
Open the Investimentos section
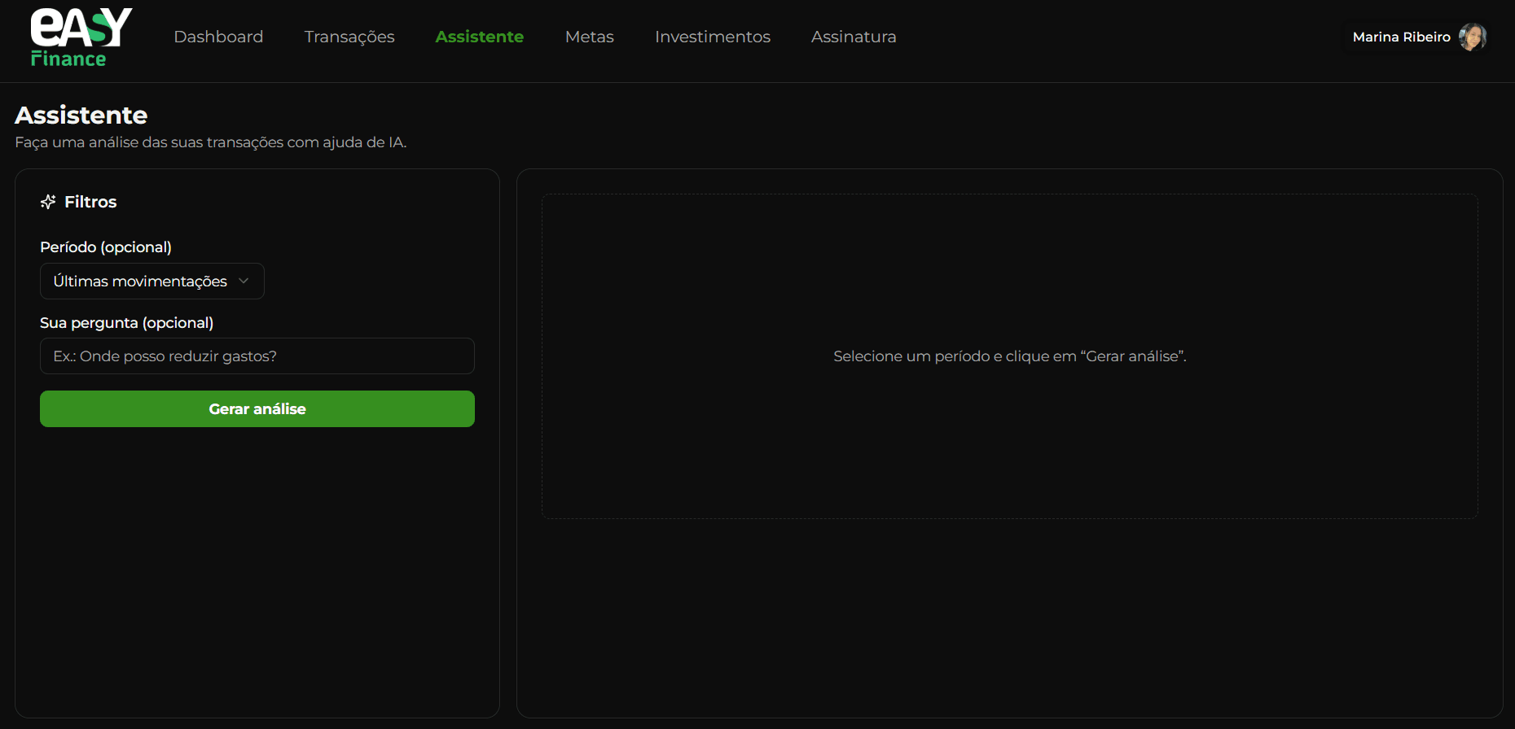pyautogui.click(x=712, y=37)
